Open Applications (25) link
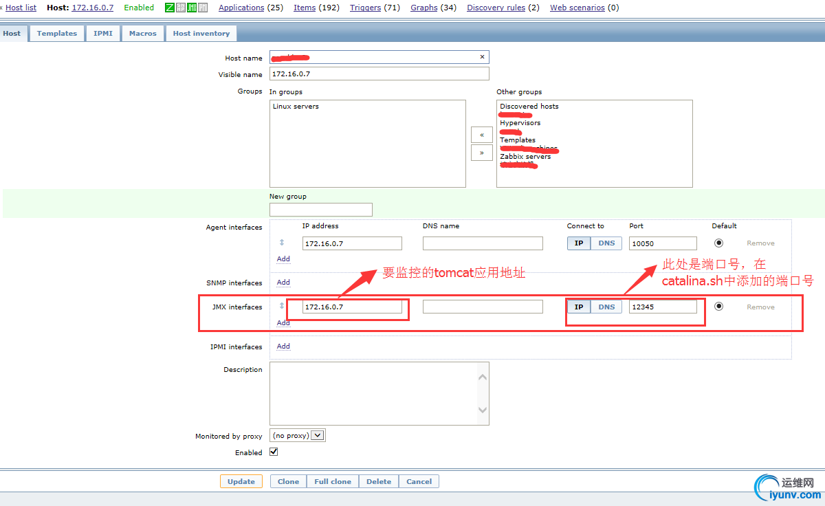 (x=241, y=8)
